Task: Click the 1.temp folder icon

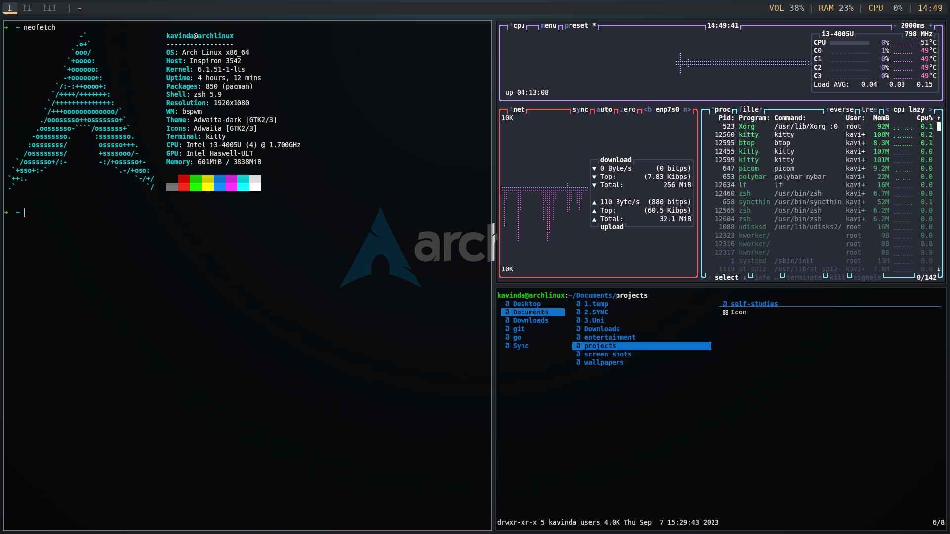Action: pyautogui.click(x=578, y=304)
